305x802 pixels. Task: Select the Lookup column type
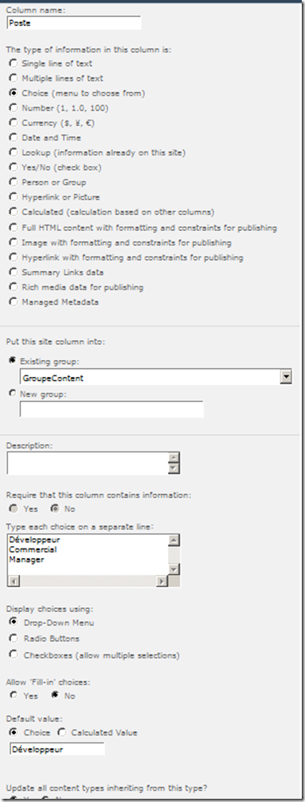[14, 152]
